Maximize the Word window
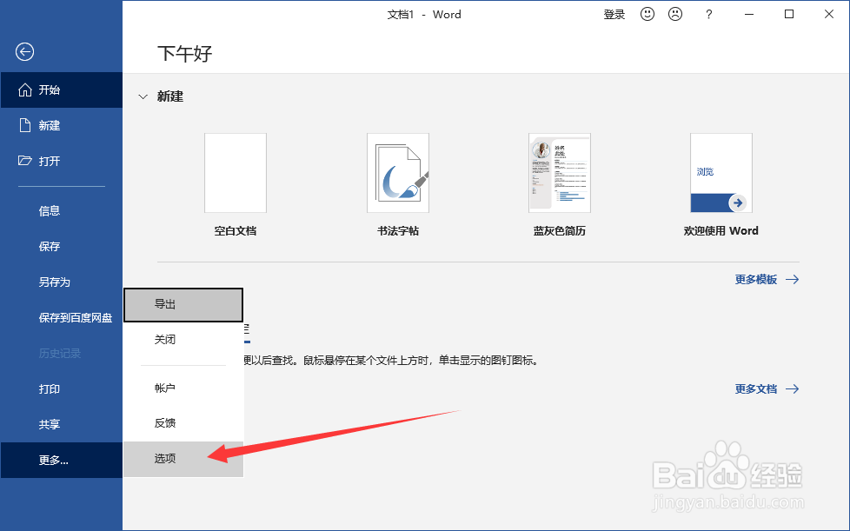The height and width of the screenshot is (531, 850). click(789, 15)
